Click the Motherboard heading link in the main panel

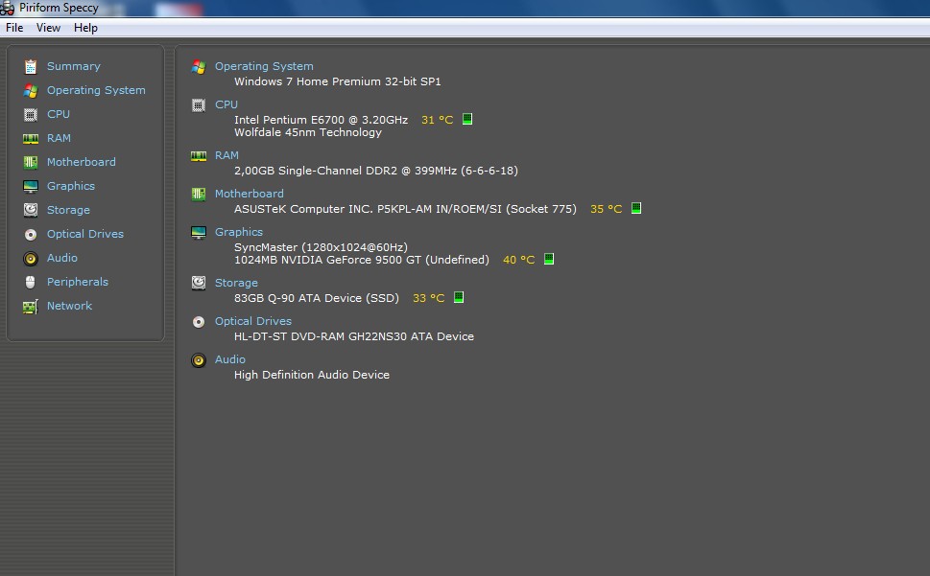[x=250, y=194]
